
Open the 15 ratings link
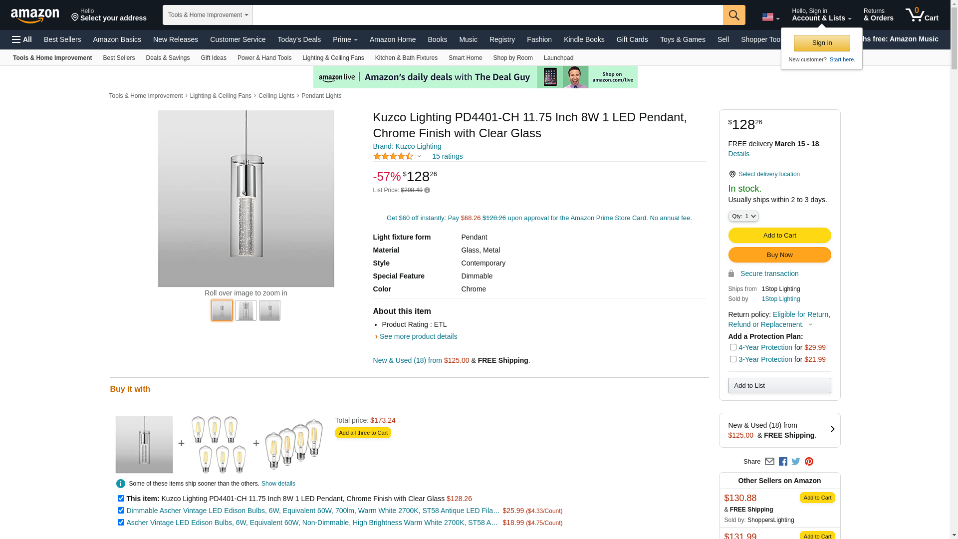[447, 156]
